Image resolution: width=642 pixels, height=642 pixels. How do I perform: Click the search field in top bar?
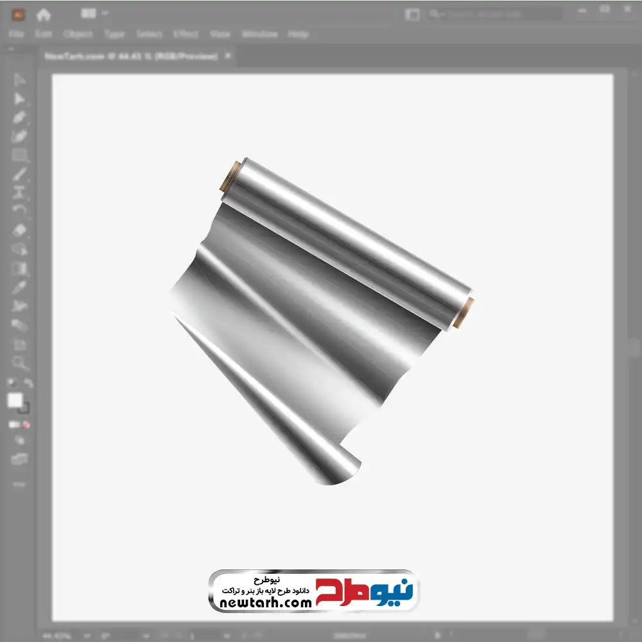[496, 14]
